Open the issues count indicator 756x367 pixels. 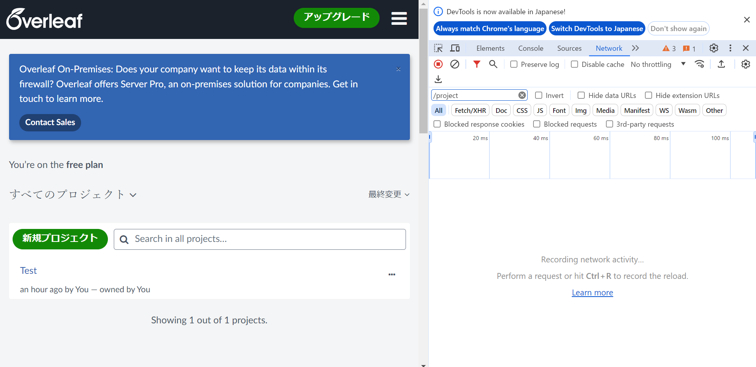pos(689,48)
